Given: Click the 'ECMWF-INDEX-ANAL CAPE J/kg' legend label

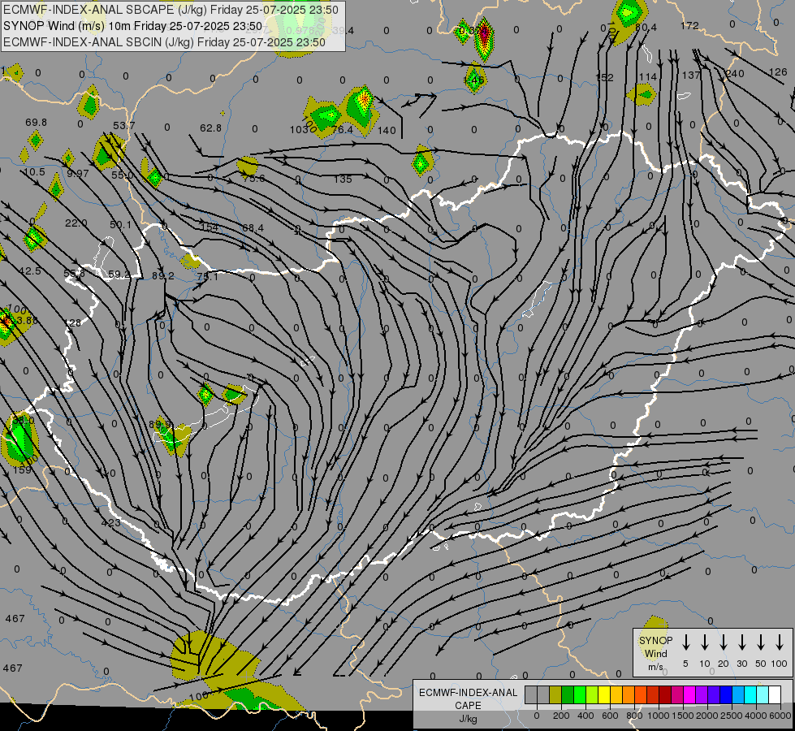Looking at the screenshot, I should (x=468, y=705).
